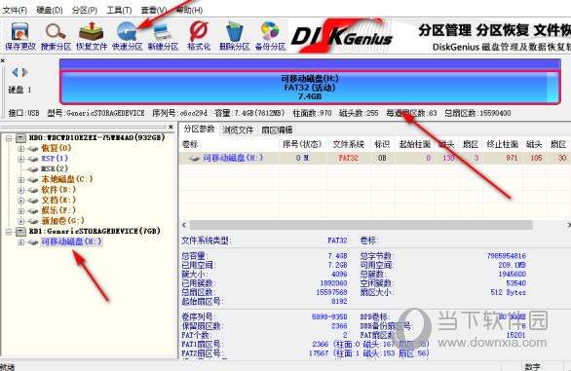Click the 终止柱面 column header
This screenshot has height=371, width=571.
click(502, 144)
